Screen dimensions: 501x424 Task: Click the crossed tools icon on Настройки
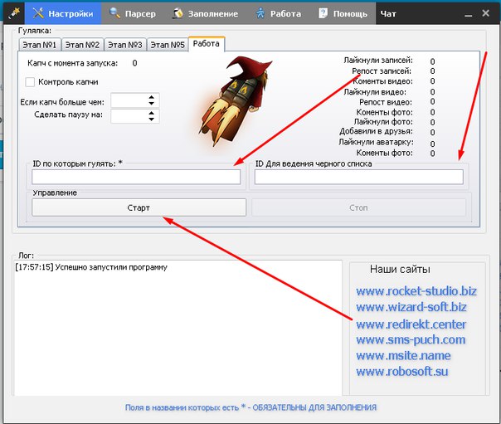[38, 13]
